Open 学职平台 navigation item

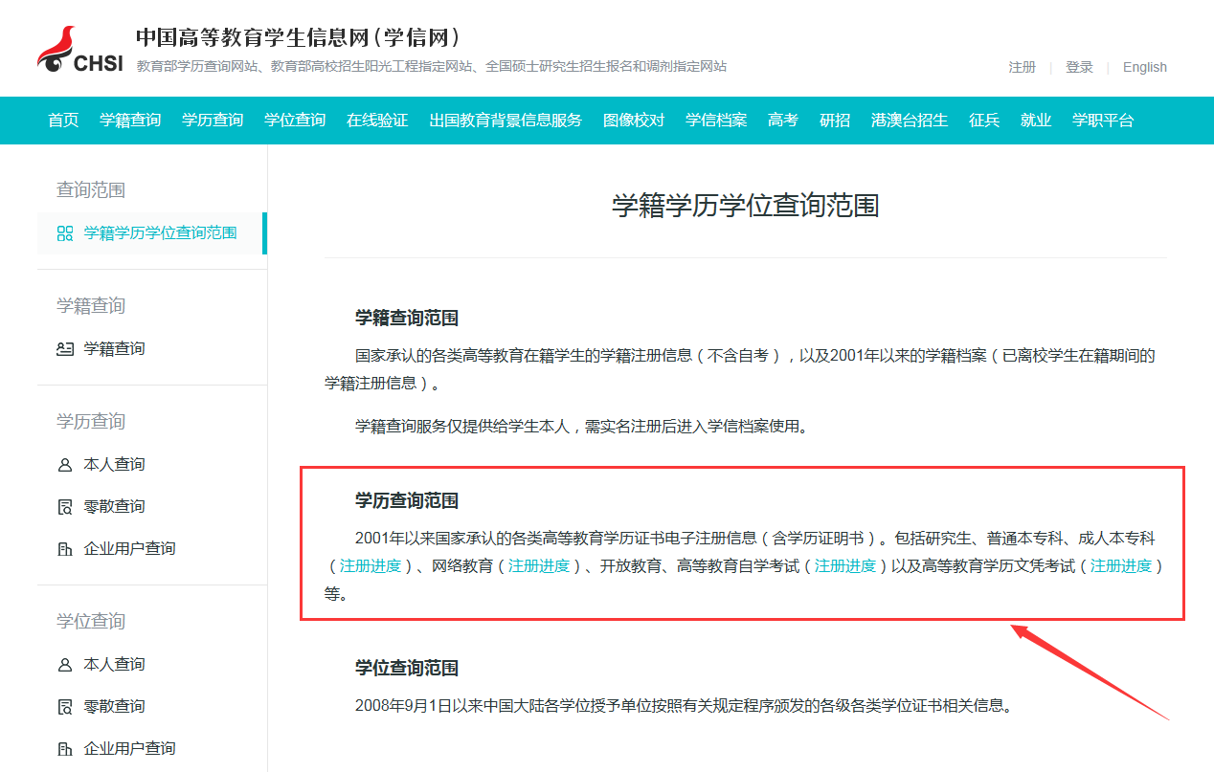click(1103, 121)
